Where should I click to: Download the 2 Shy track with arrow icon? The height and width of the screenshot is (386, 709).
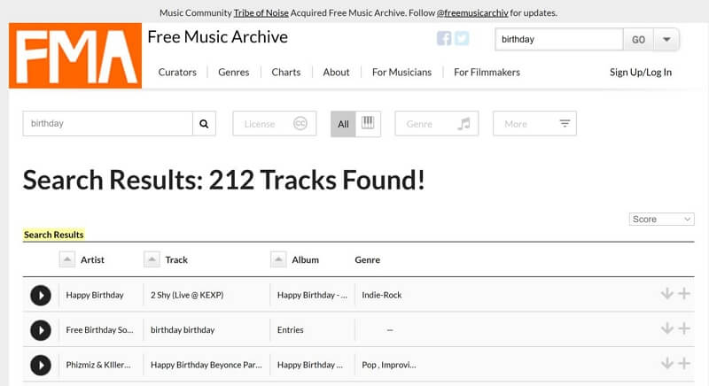667,294
